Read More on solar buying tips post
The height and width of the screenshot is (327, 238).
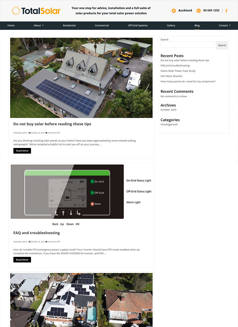coord(22,151)
